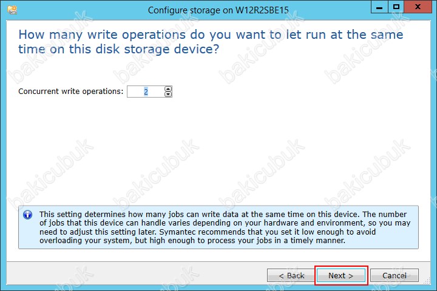The image size is (437, 291).
Task: Go back with the Back button
Action: coord(291,275)
